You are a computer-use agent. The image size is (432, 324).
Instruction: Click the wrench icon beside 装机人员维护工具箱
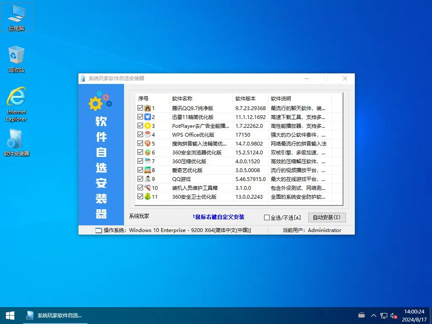(x=148, y=188)
